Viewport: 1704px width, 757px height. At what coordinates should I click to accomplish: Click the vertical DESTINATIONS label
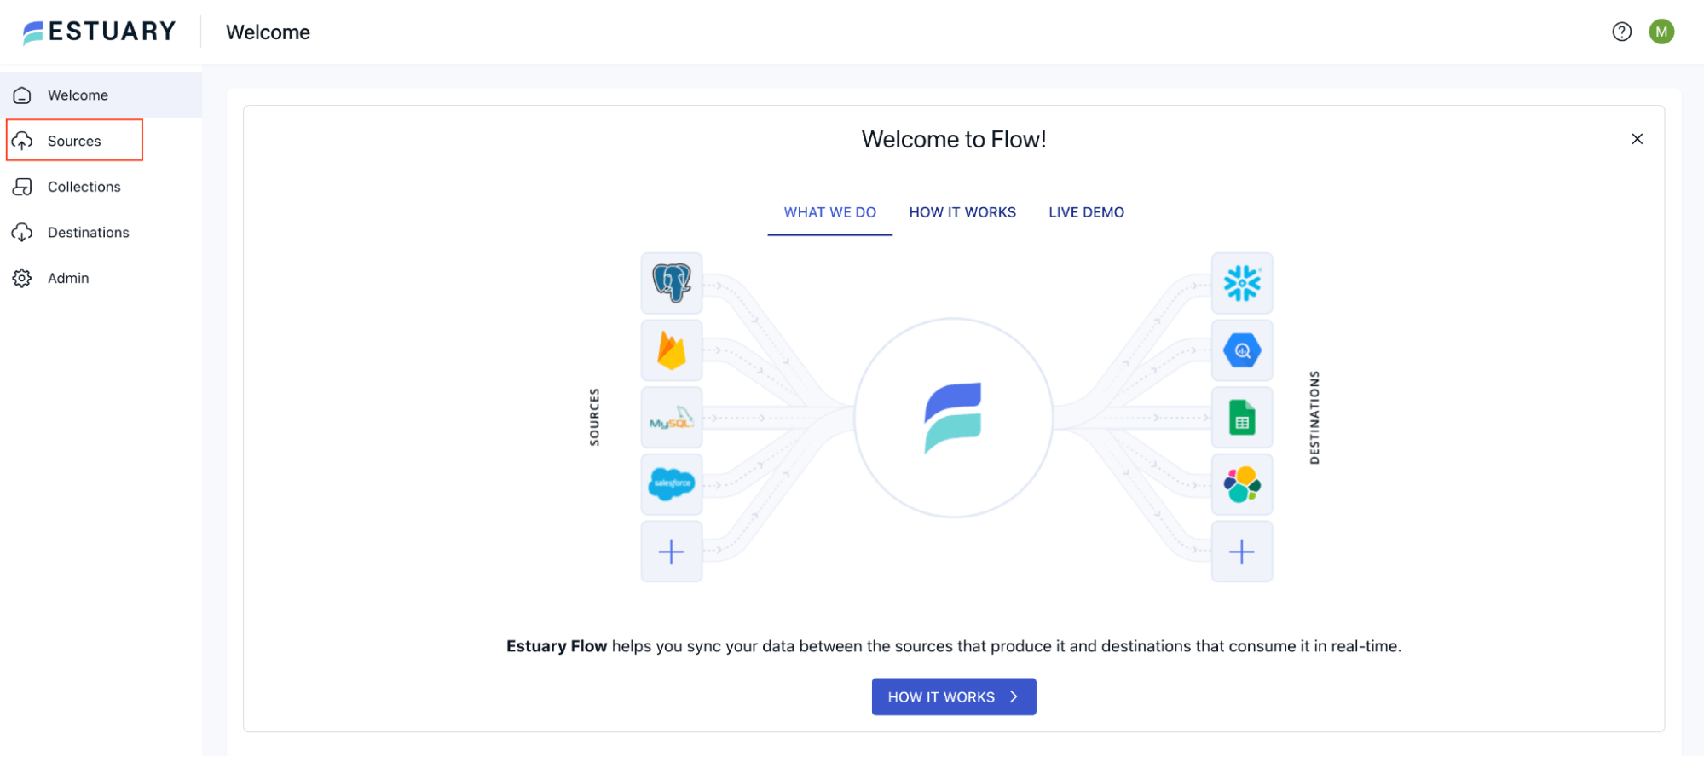click(1314, 417)
